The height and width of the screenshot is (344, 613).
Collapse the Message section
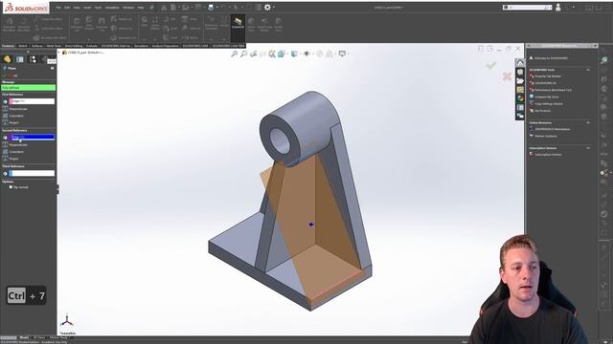tap(53, 82)
